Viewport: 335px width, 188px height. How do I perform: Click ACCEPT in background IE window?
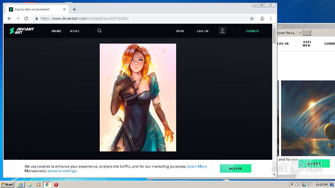click(x=314, y=164)
